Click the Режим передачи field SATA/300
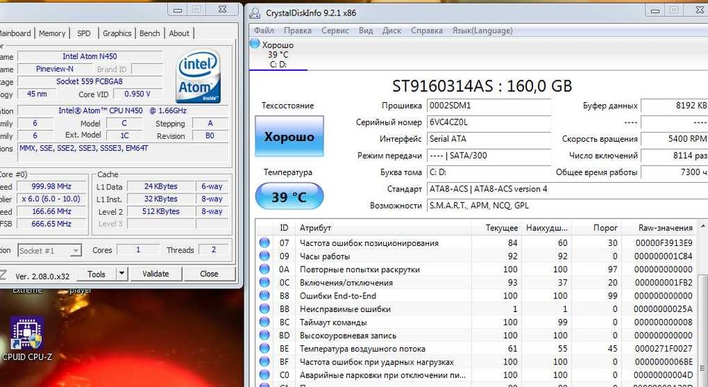 pyautogui.click(x=489, y=155)
